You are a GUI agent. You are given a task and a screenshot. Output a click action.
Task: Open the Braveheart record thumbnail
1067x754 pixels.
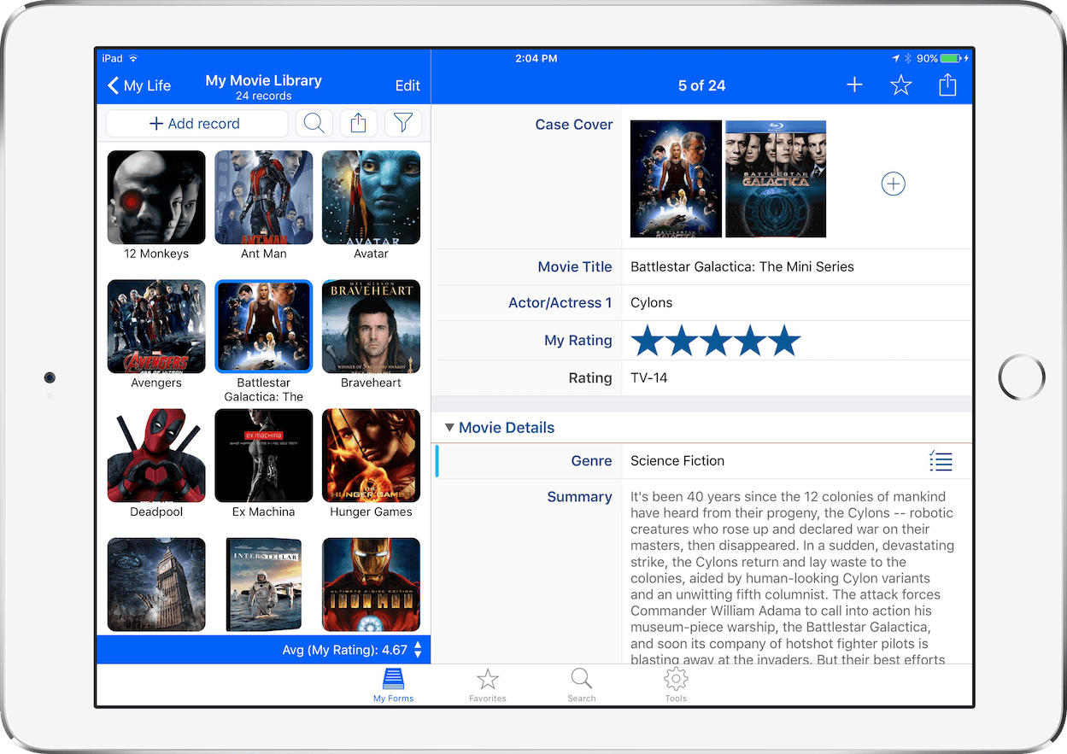pos(371,326)
